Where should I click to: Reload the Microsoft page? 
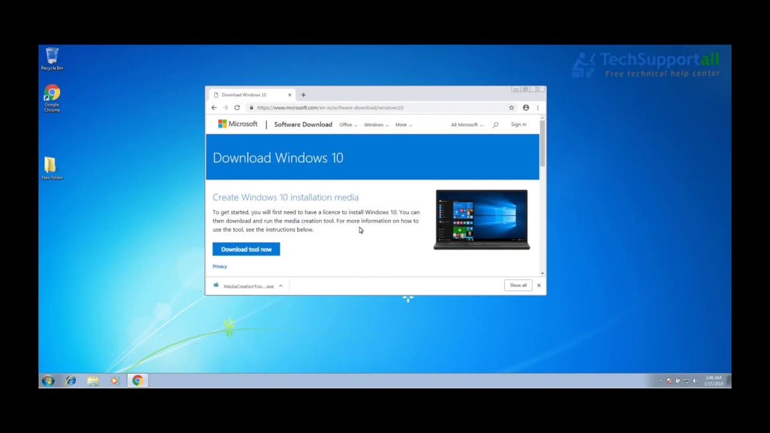[237, 108]
